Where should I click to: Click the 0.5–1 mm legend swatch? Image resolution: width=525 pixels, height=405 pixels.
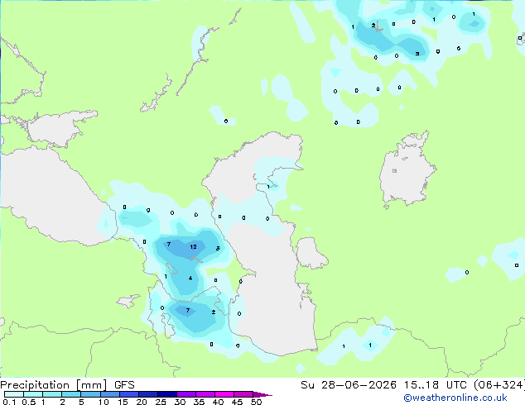pyautogui.click(x=33, y=394)
